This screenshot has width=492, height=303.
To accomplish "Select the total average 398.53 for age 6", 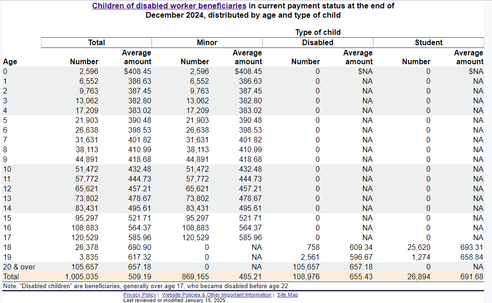I will 140,130.
